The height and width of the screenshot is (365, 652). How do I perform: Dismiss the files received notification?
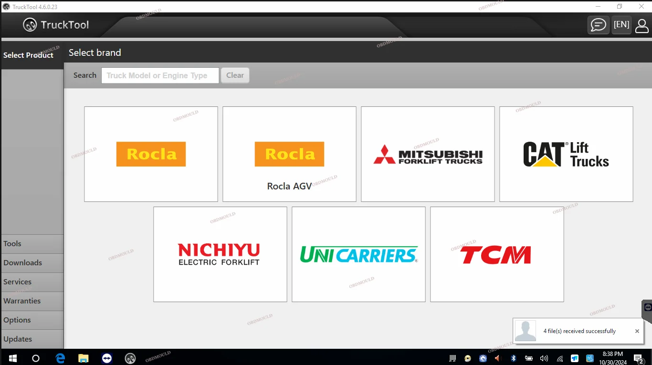637,331
